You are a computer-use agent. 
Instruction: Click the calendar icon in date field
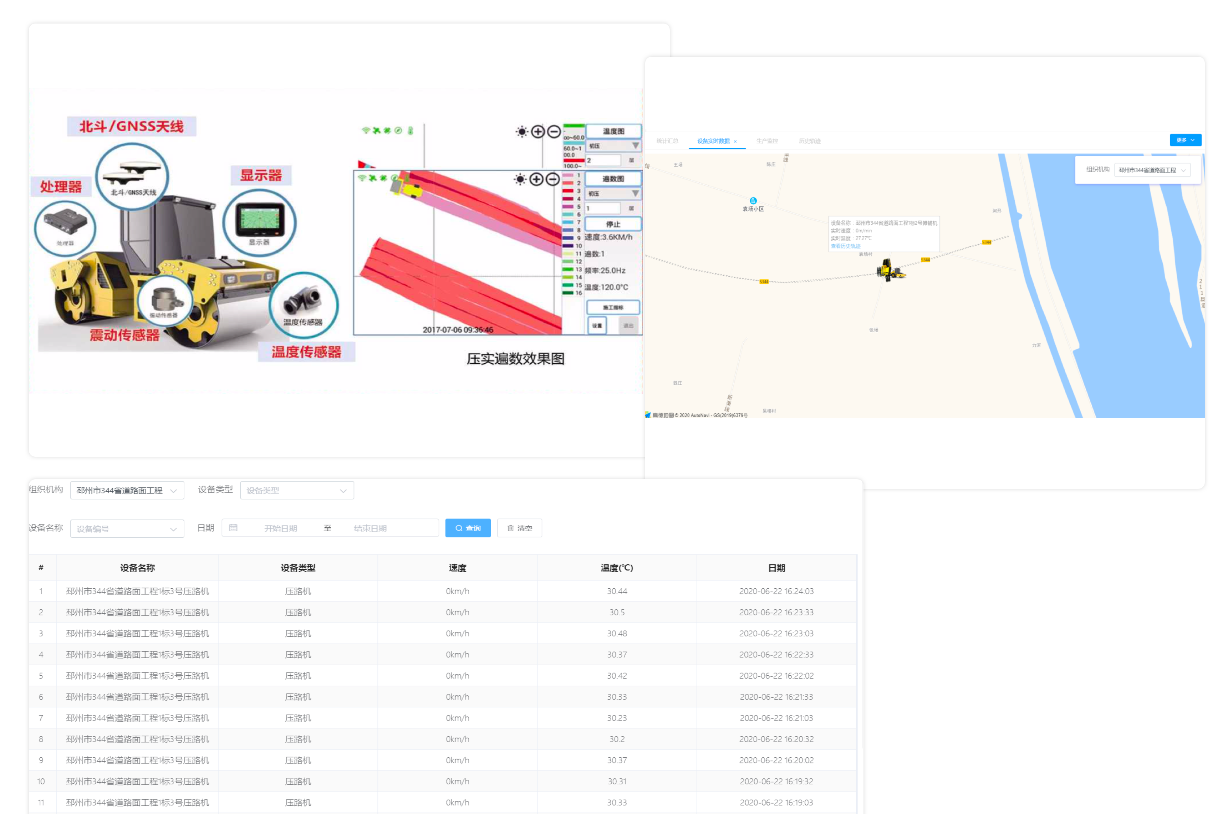233,528
